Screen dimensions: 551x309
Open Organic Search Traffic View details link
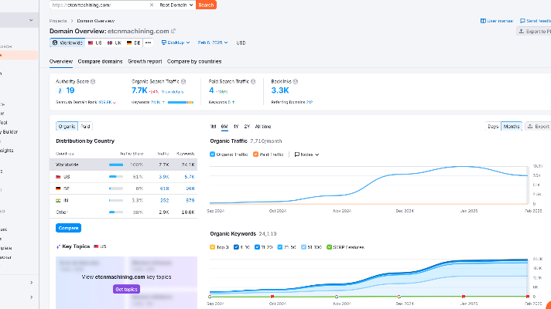(x=173, y=92)
